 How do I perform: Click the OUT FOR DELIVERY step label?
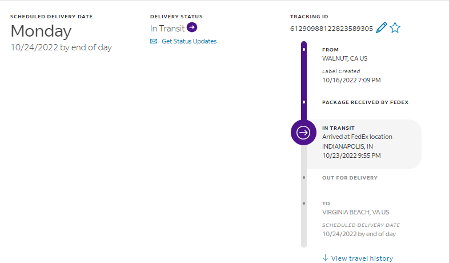point(350,178)
